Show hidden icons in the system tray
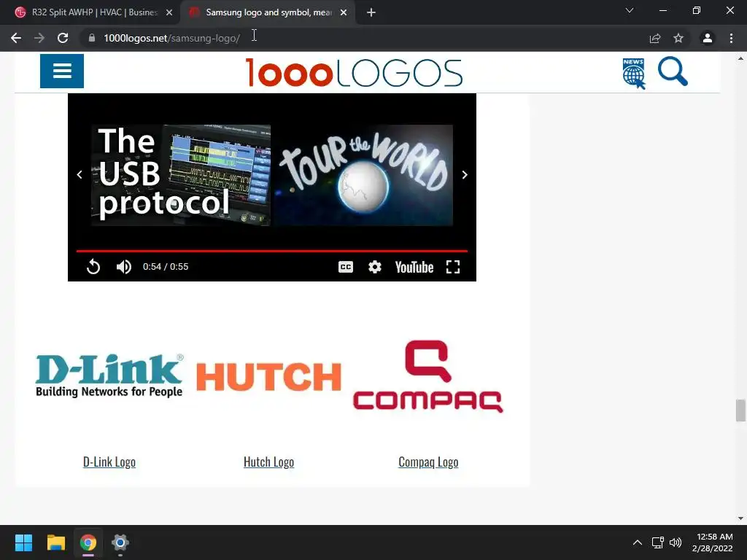 [638, 542]
